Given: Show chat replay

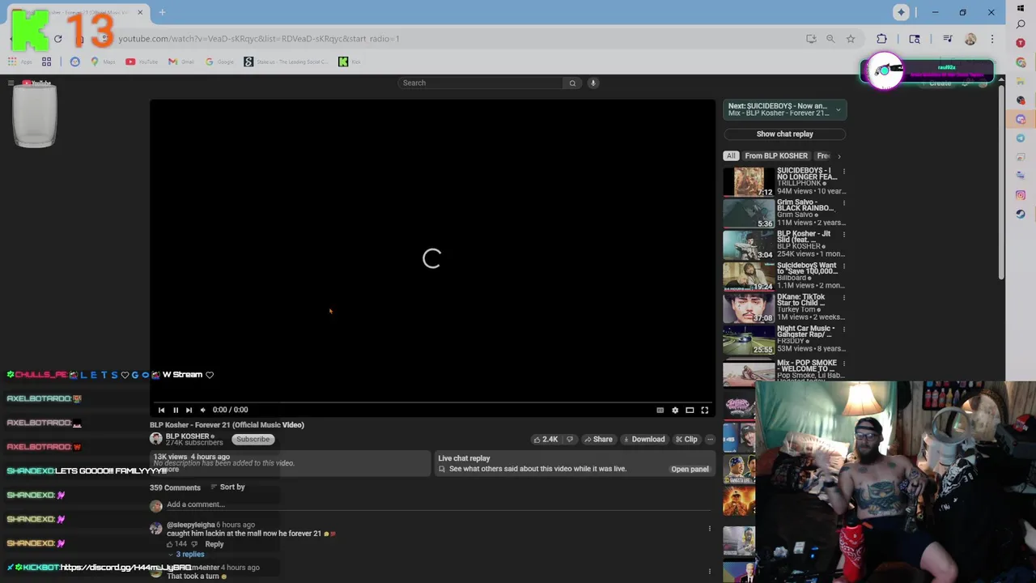Looking at the screenshot, I should pyautogui.click(x=784, y=134).
